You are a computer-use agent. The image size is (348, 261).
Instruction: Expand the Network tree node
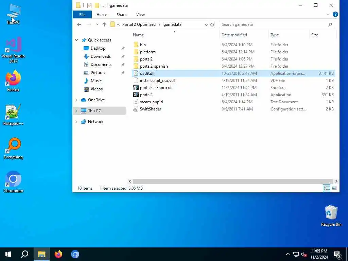(76, 122)
